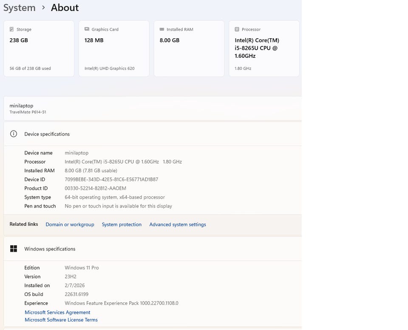This screenshot has width=408, height=330.
Task: Open the Storage card showing 238 GB
Action: point(39,49)
